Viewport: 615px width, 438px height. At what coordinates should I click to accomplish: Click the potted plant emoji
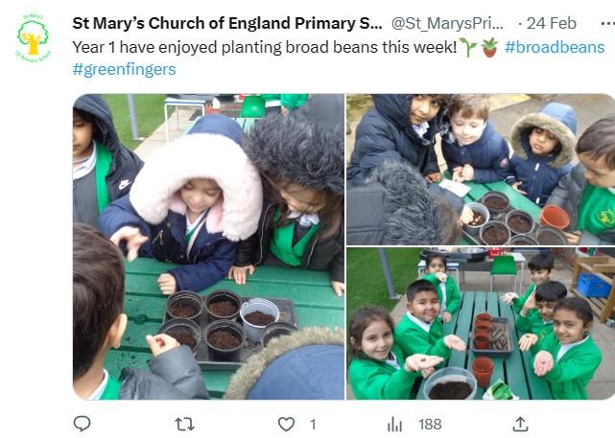[489, 48]
